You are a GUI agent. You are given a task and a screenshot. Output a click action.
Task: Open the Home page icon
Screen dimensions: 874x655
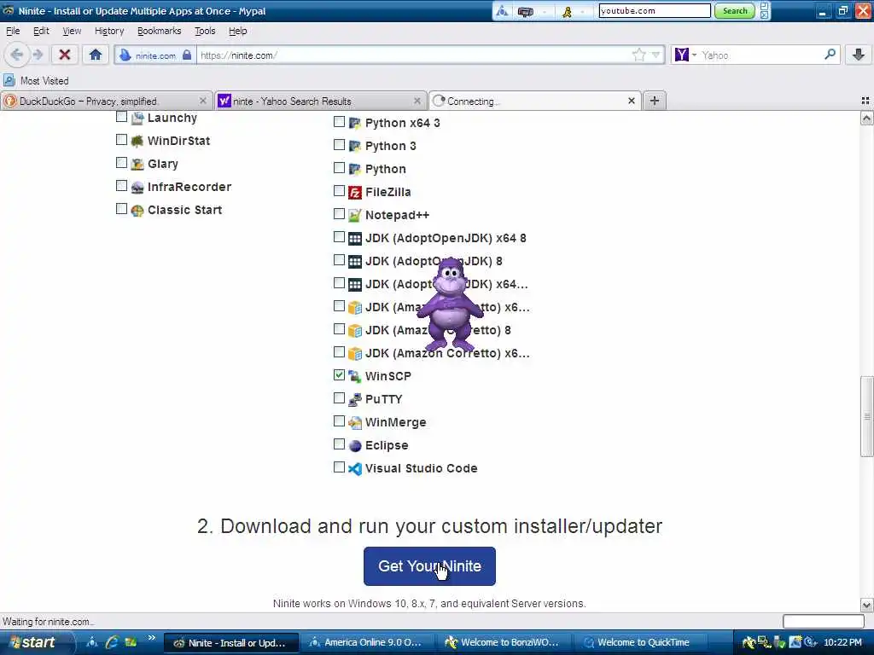[x=96, y=55]
